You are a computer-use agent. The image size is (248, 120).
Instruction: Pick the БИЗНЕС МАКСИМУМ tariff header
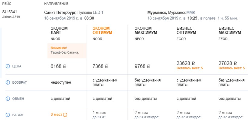pos(230,30)
